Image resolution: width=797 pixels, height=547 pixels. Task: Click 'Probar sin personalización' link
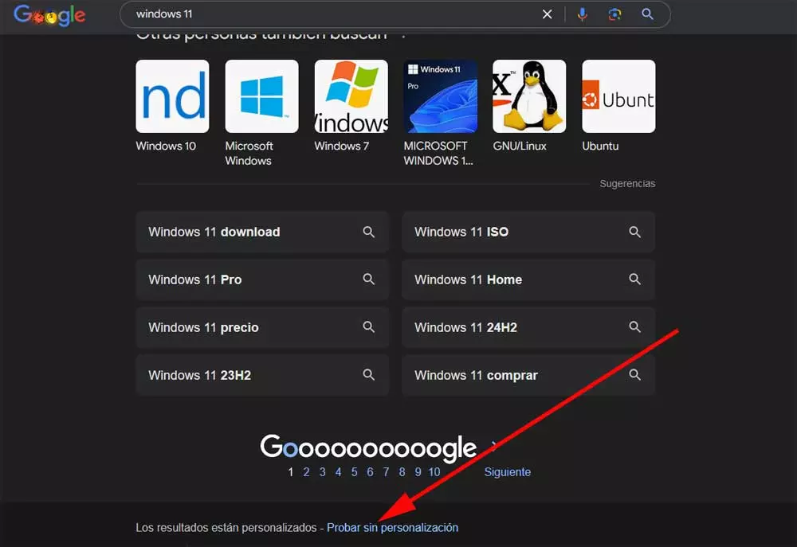pyautogui.click(x=392, y=528)
